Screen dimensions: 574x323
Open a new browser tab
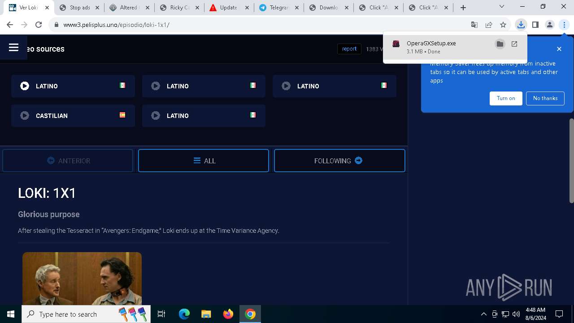(463, 8)
